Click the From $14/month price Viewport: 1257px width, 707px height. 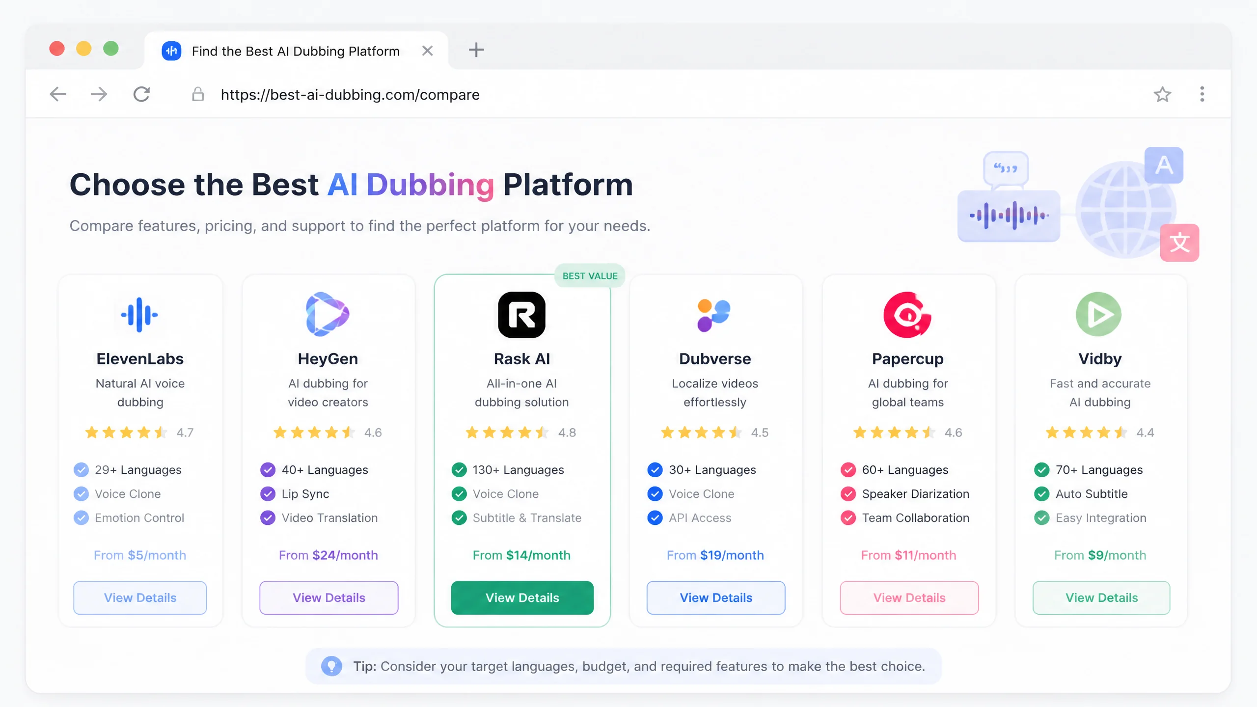(521, 555)
